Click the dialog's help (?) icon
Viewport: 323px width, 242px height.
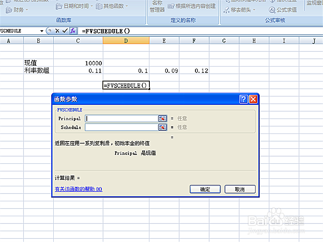pyautogui.click(x=243, y=99)
